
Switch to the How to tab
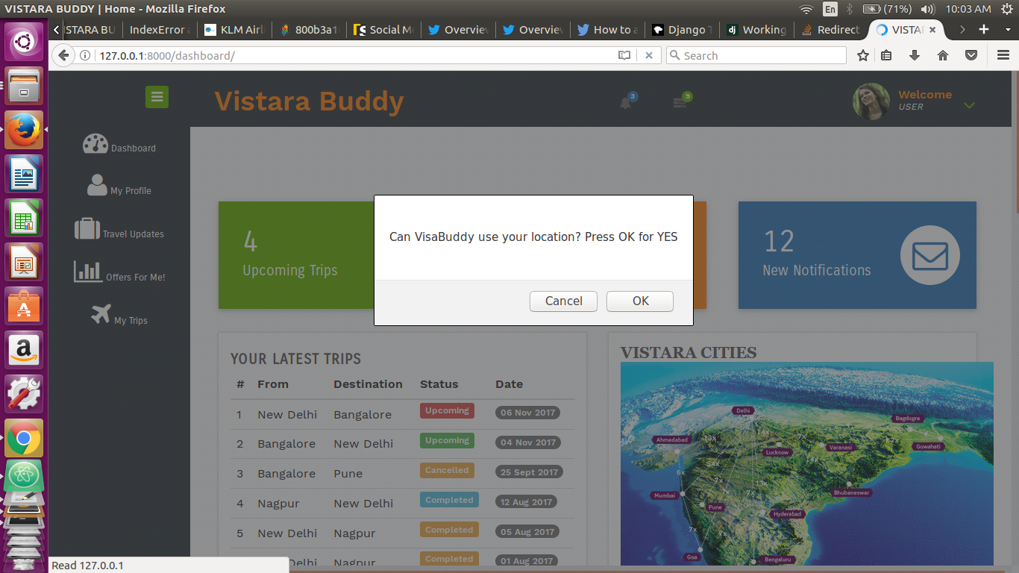pyautogui.click(x=607, y=30)
